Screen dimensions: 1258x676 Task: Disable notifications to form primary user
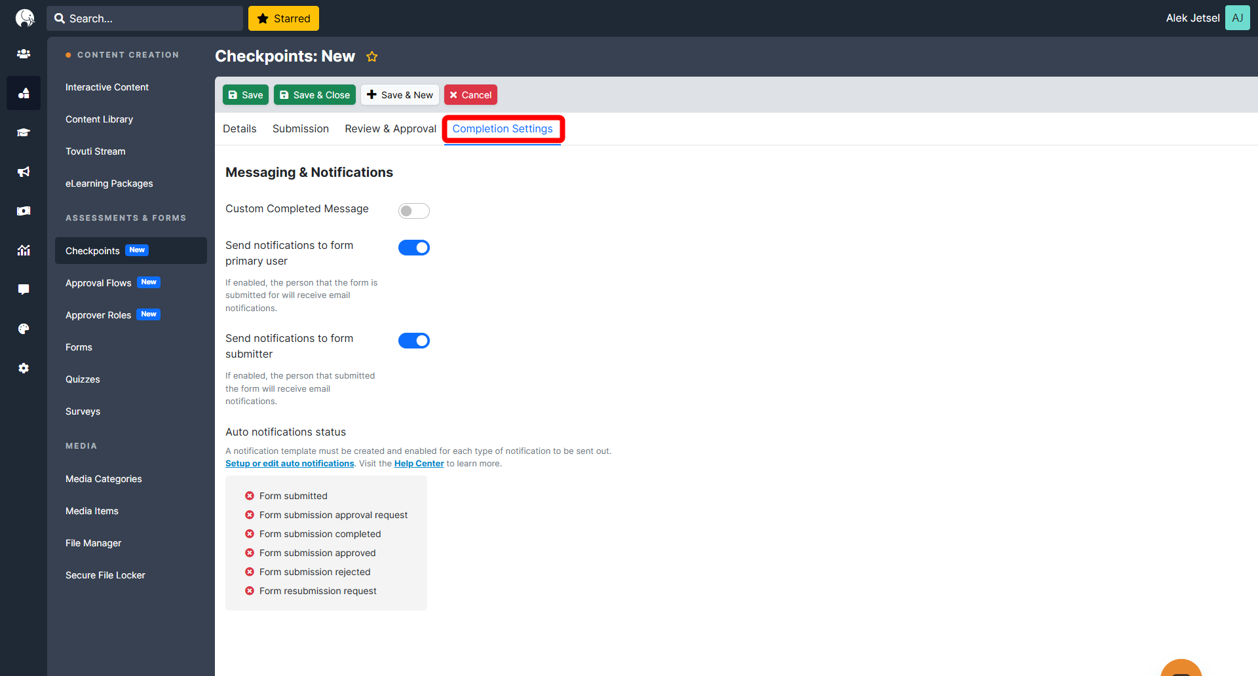(413, 248)
